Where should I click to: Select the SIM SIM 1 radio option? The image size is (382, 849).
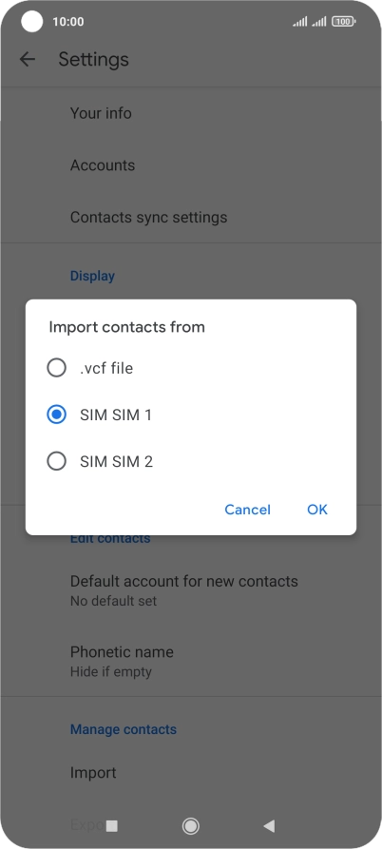coord(191,415)
